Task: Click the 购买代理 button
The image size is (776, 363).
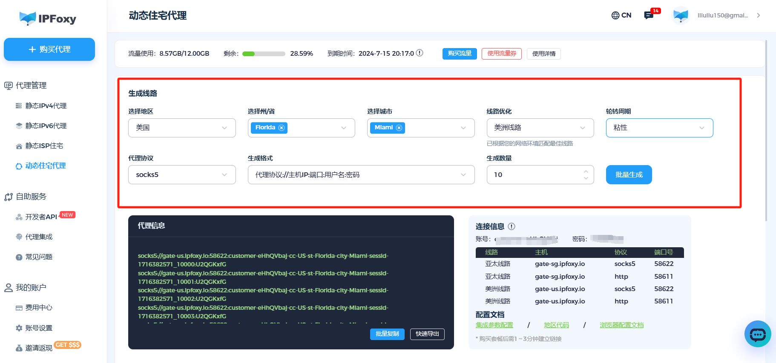Action: click(x=49, y=49)
